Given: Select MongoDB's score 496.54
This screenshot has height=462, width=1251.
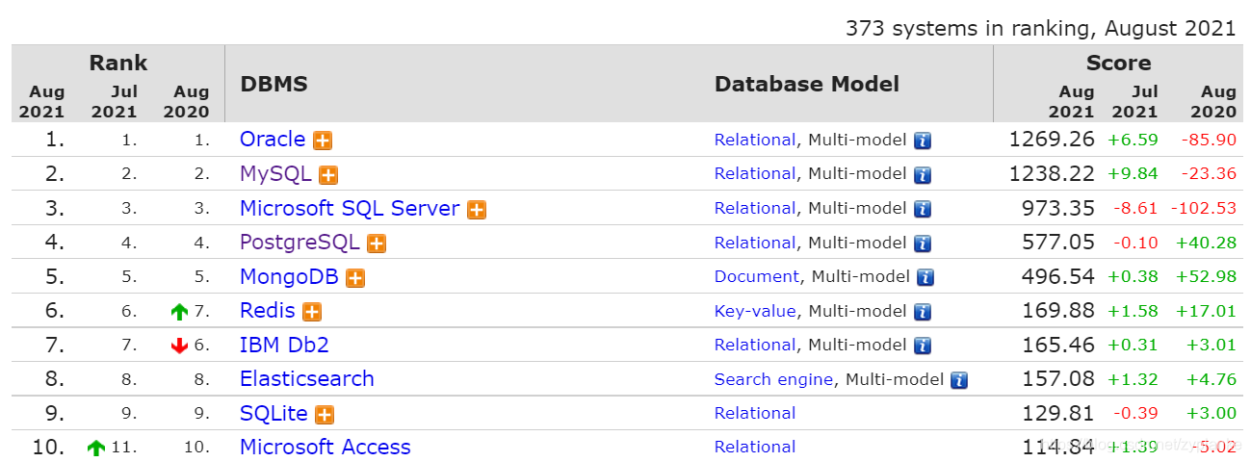Looking at the screenshot, I should (x=1058, y=276).
